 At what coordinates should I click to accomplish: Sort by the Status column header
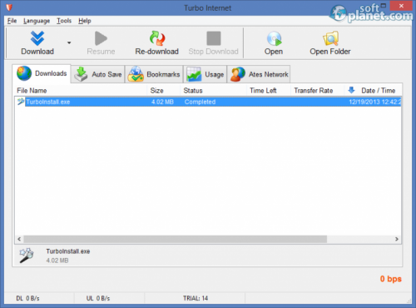(x=213, y=91)
